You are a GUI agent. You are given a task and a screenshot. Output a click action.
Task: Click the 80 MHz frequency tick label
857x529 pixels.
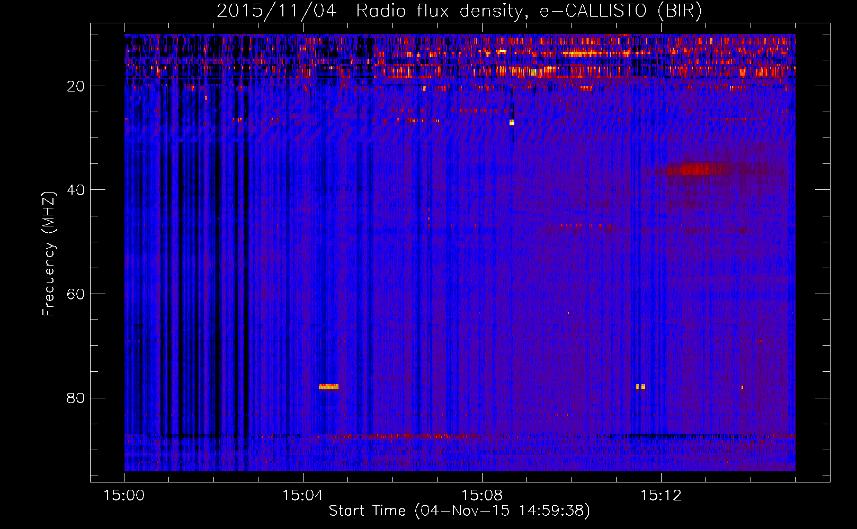[76, 398]
